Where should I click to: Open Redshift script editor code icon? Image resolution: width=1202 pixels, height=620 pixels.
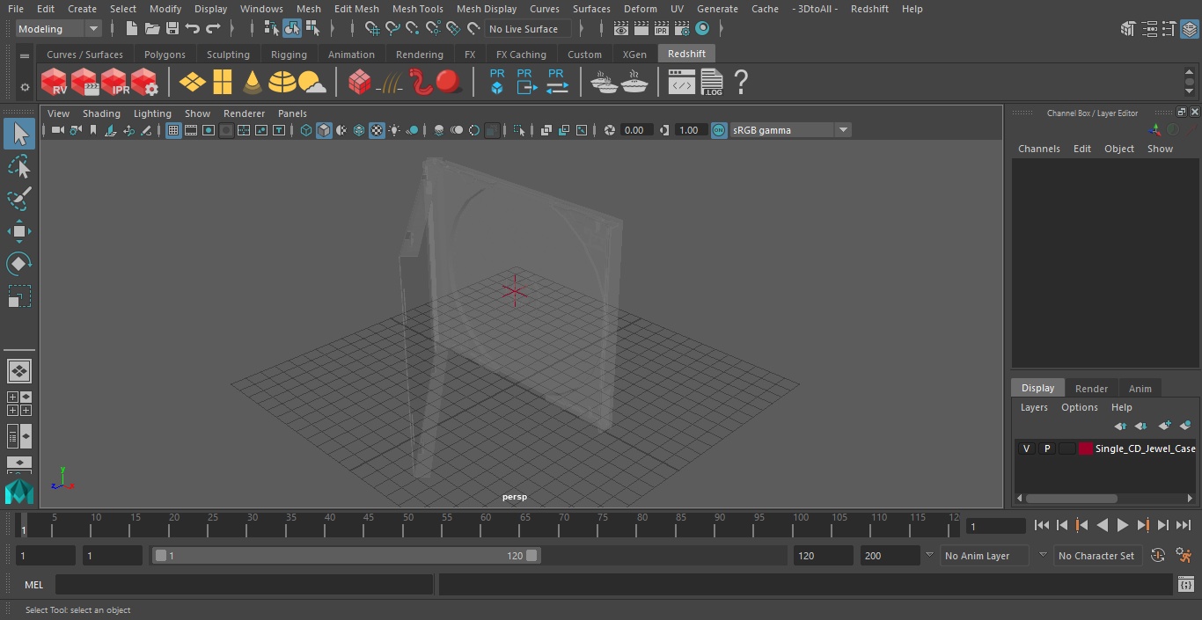(682, 83)
